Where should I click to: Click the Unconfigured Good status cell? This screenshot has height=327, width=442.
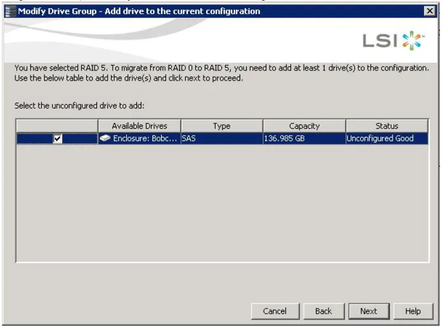point(386,138)
